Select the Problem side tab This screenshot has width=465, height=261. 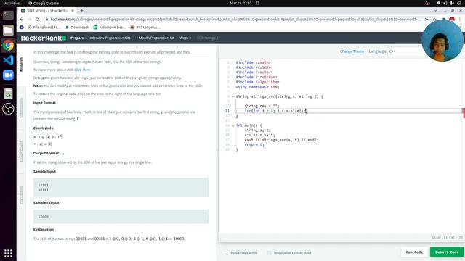coord(21,65)
